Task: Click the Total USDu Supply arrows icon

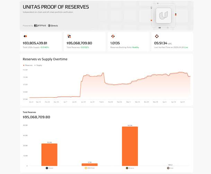Action: (x=25, y=36)
